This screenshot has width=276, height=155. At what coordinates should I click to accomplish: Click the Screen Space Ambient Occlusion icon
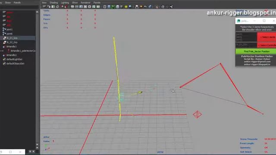[137, 7]
